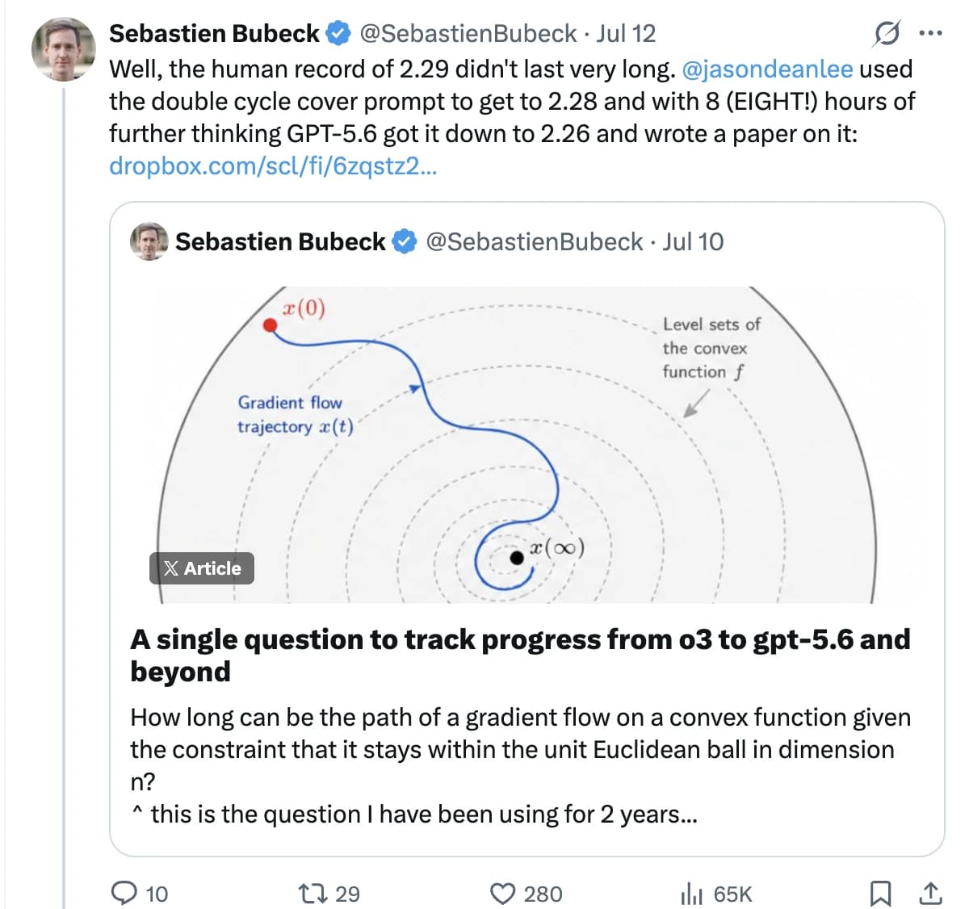Screen dimensions: 969x909
Task: Open the @jasondeanlee mention
Action: (x=767, y=69)
